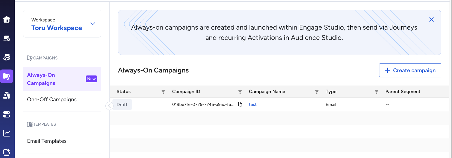
Task: Open the people profile rail icon
Action: (7, 95)
